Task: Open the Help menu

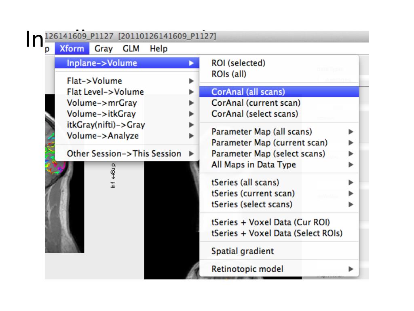Action: tap(158, 49)
